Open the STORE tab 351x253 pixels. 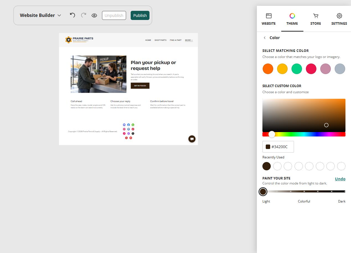(316, 19)
